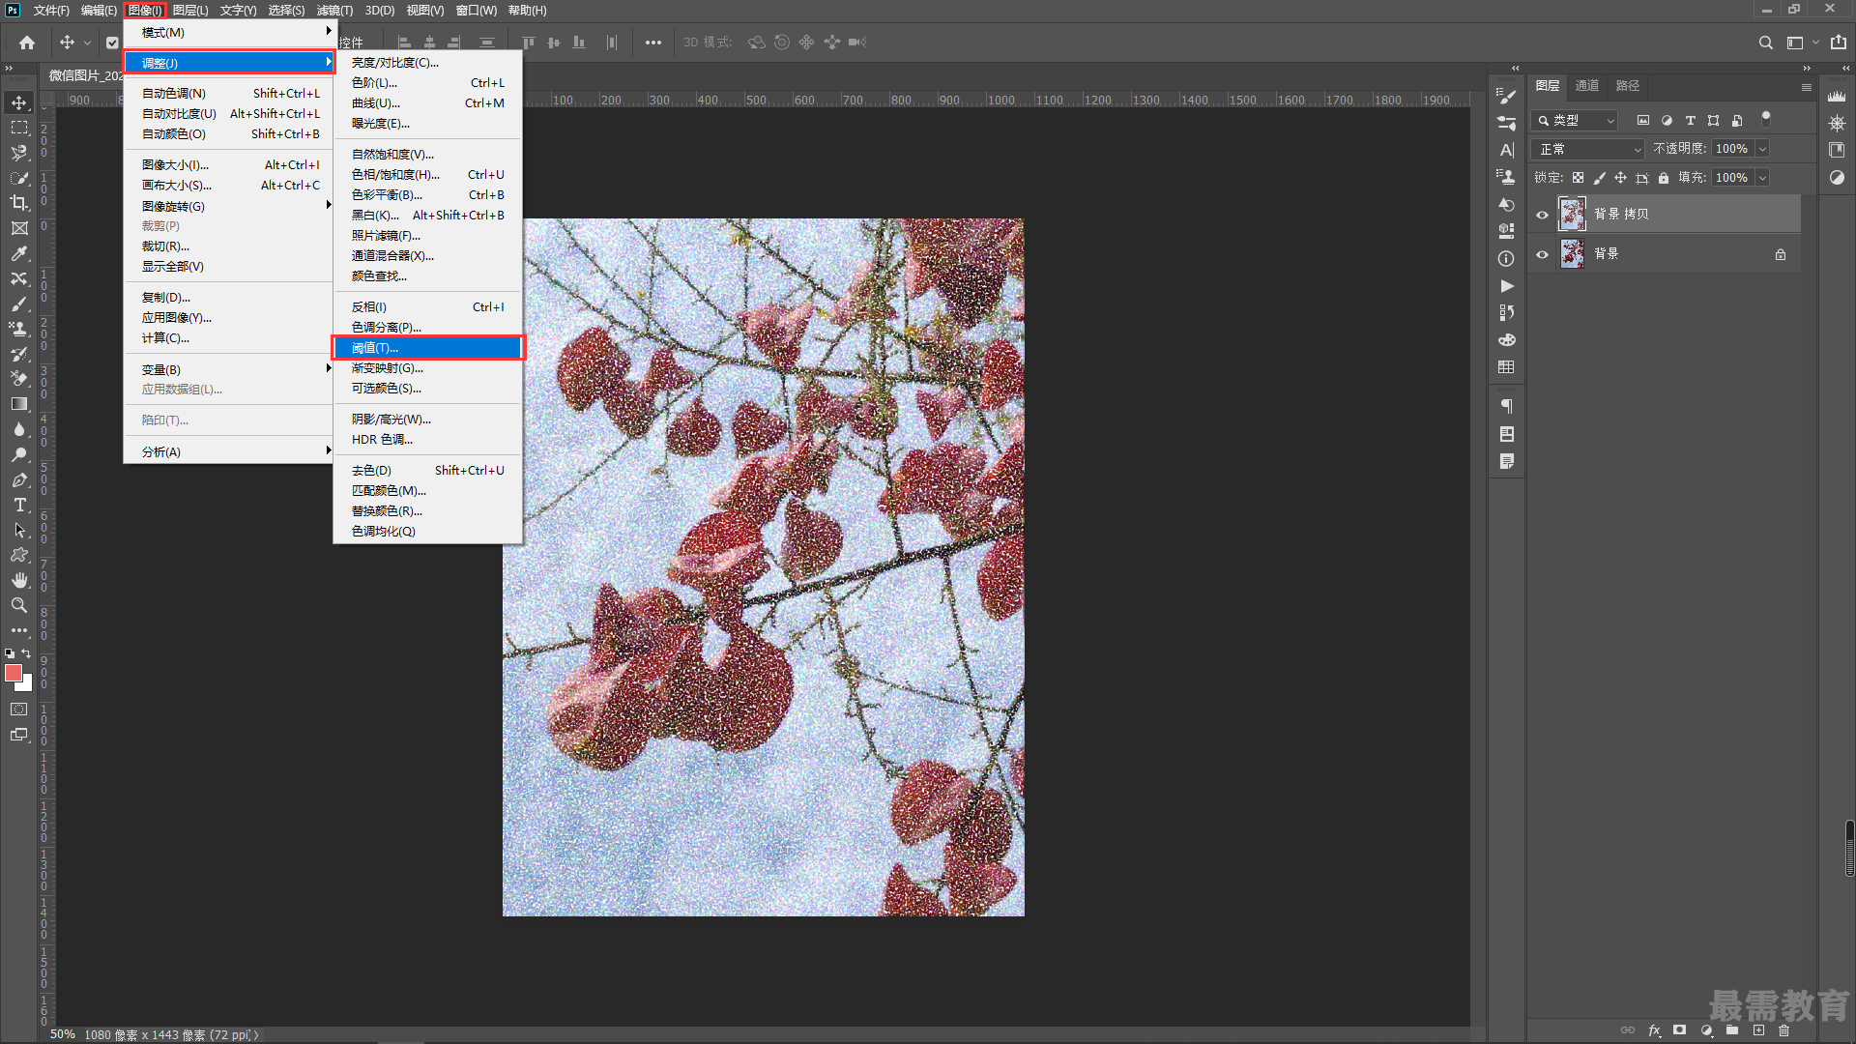Toggle lock all padlock icon
Image resolution: width=1856 pixels, height=1044 pixels.
(x=1663, y=178)
